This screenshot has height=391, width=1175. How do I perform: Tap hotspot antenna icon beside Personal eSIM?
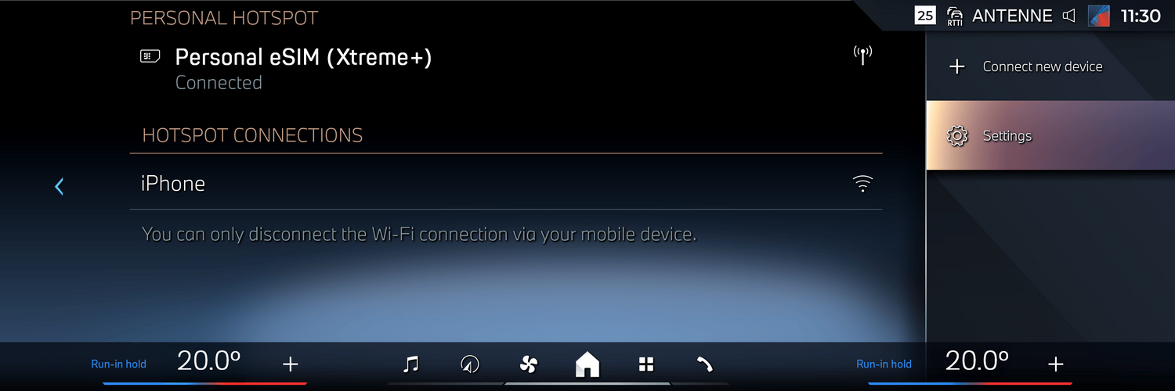coord(862,56)
